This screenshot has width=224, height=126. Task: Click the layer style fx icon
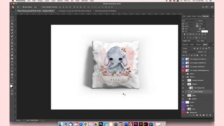194,115
